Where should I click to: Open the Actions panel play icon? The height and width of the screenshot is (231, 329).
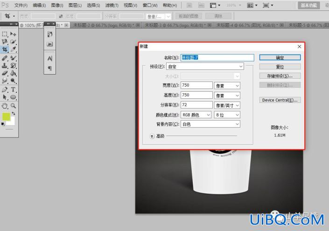50,44
